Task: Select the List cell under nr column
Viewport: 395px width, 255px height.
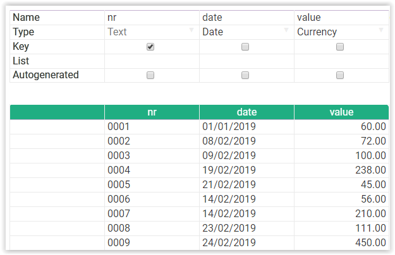Action: pos(152,61)
